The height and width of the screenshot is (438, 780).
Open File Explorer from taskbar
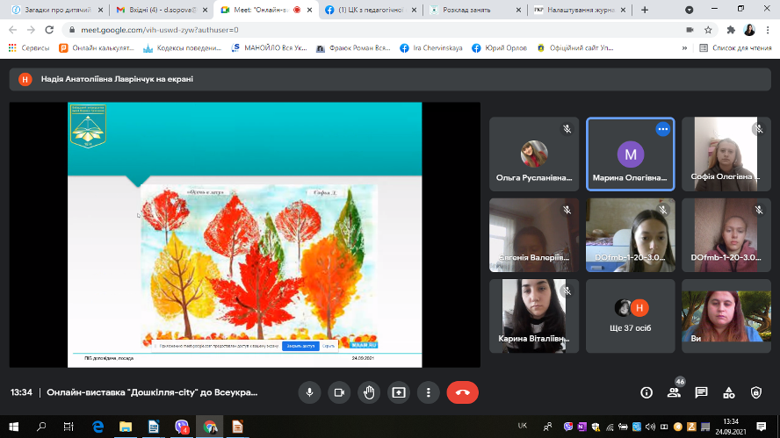pyautogui.click(x=126, y=427)
